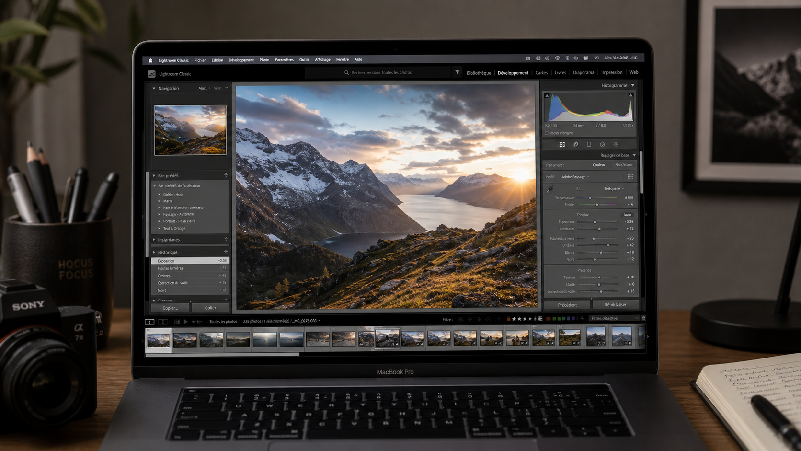Filter by first rating star
801x451 pixels.
(514, 319)
